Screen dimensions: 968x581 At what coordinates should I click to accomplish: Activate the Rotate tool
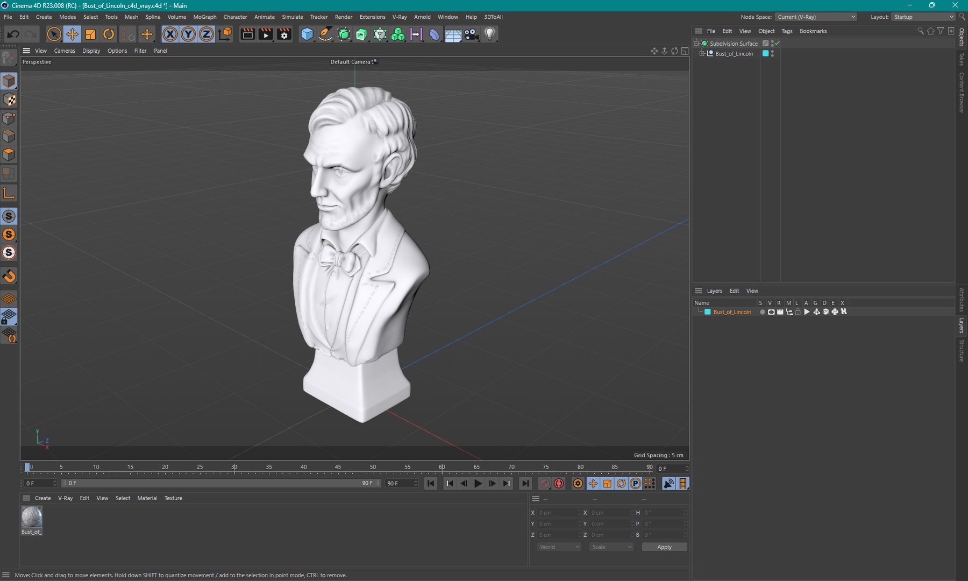[x=109, y=34]
